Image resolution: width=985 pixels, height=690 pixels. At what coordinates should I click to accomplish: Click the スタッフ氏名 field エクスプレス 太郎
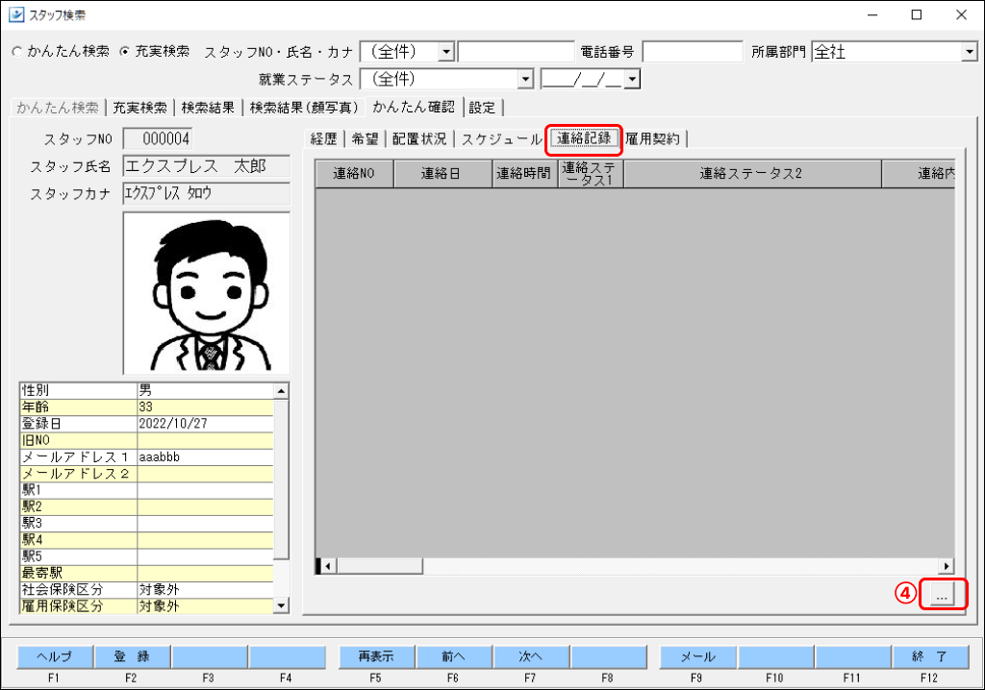pyautogui.click(x=207, y=166)
